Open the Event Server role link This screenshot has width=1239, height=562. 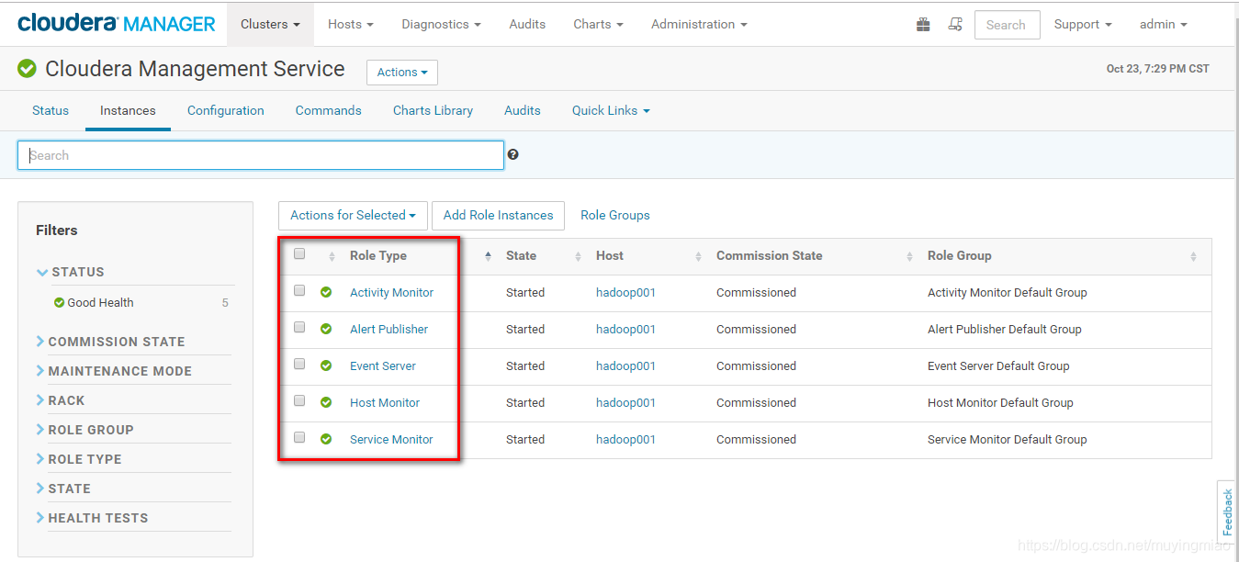(x=383, y=365)
